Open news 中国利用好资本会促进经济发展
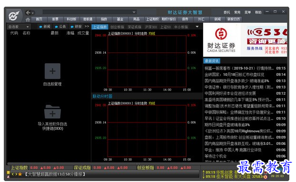 click(245, 93)
